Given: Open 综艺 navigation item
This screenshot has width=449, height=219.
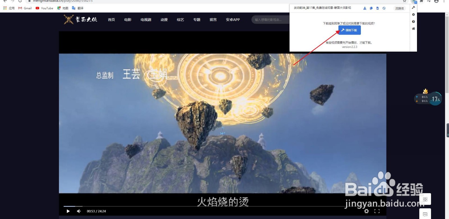Looking at the screenshot, I should point(180,20).
